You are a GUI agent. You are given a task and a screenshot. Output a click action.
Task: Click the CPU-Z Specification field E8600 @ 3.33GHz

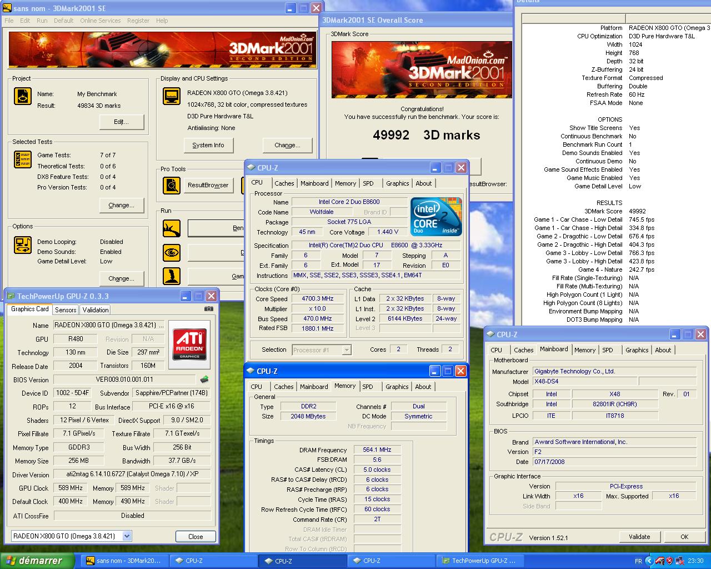[x=375, y=245]
